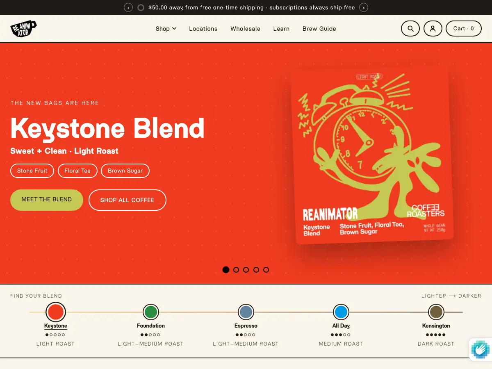The width and height of the screenshot is (492, 369).
Task: Open the search magnifier icon
Action: [x=410, y=29]
